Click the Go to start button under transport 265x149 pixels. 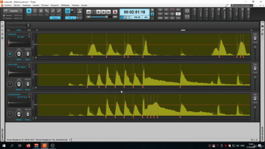(88, 17)
